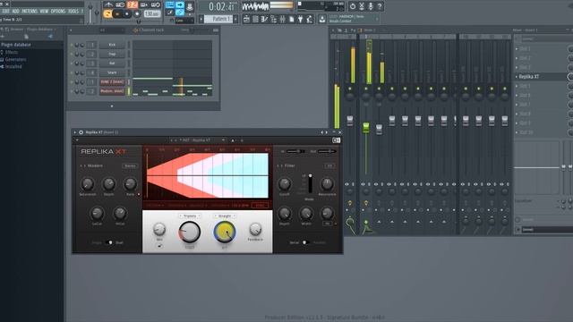This screenshot has height=322, width=573.
Task: Click the Channel rack title icon
Action: (x=135, y=30)
